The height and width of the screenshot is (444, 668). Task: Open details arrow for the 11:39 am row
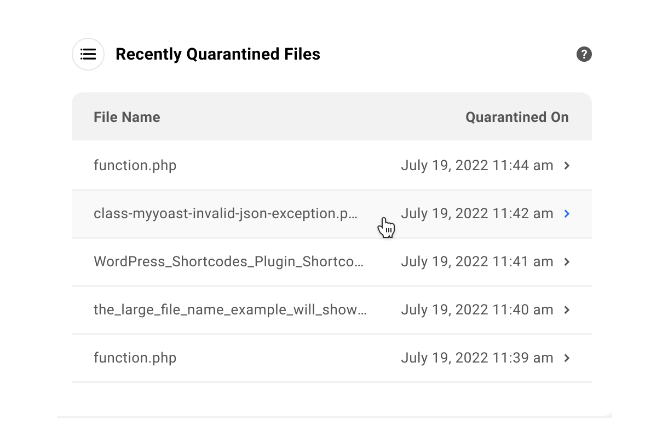pos(567,358)
